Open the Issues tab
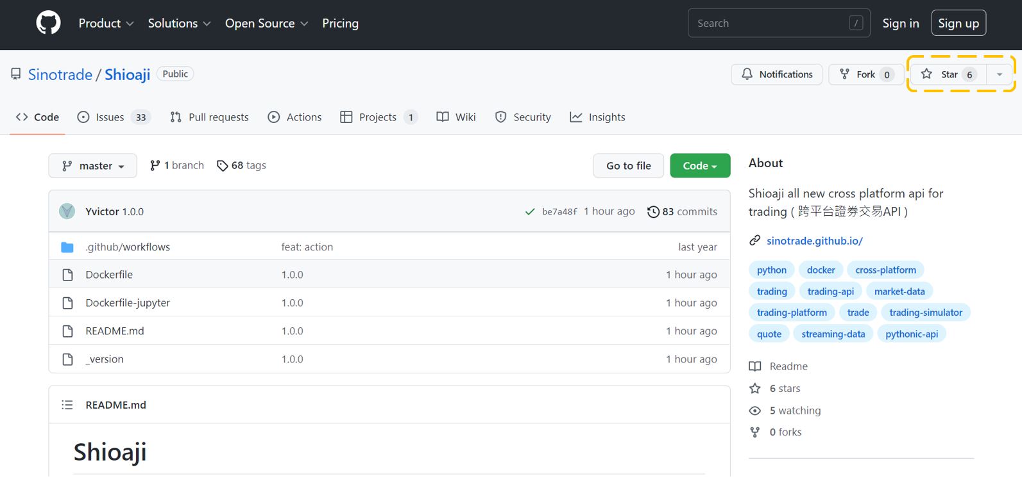The image size is (1022, 481). tap(113, 117)
